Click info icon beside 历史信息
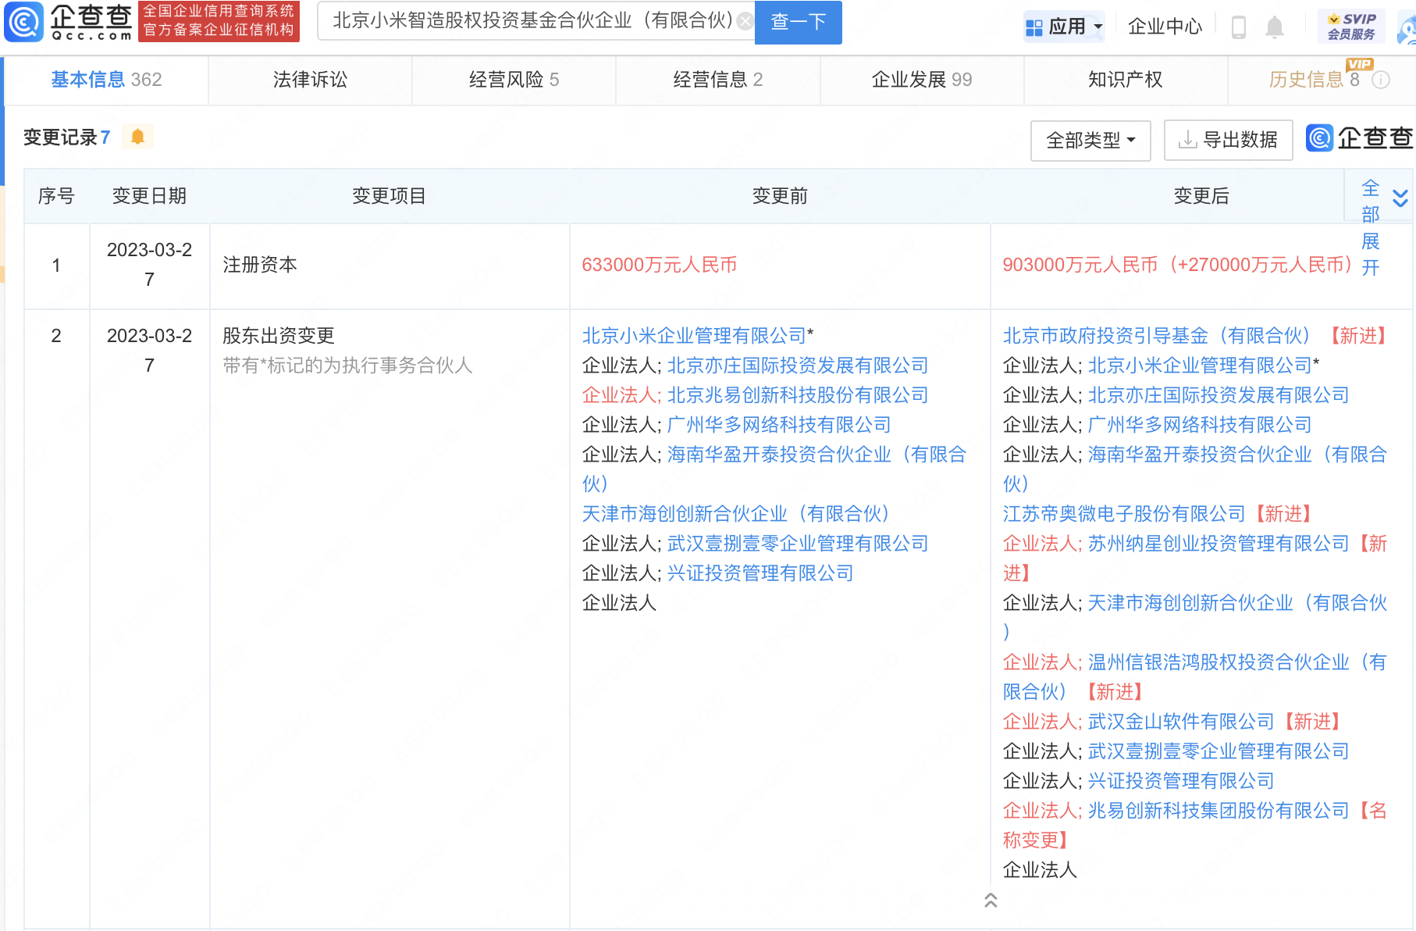The height and width of the screenshot is (931, 1416). (x=1380, y=80)
